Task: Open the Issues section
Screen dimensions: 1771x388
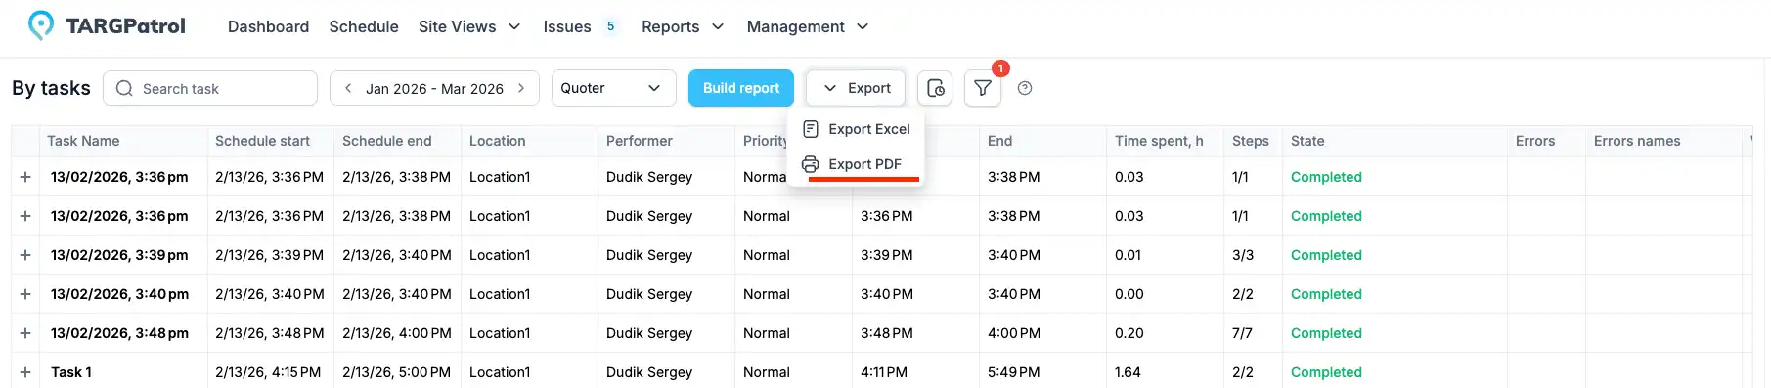Action: [567, 26]
